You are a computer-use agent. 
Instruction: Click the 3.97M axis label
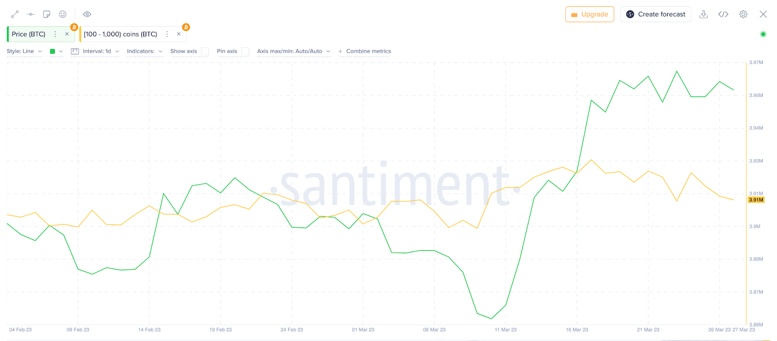click(756, 63)
